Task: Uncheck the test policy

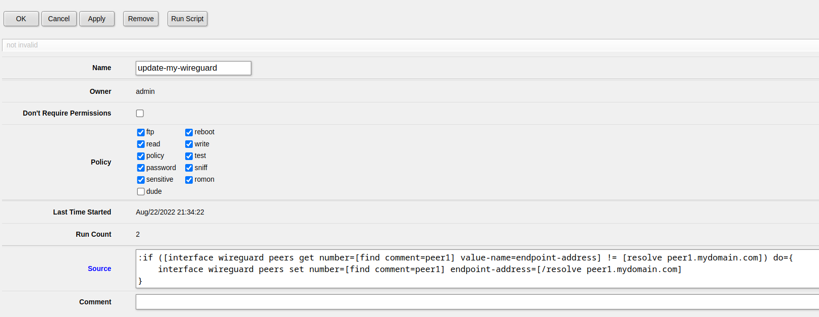Action: pos(189,156)
